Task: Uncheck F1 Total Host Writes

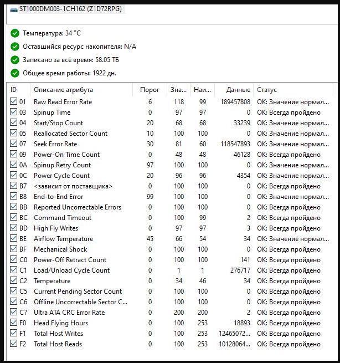Action: pyautogui.click(x=13, y=333)
